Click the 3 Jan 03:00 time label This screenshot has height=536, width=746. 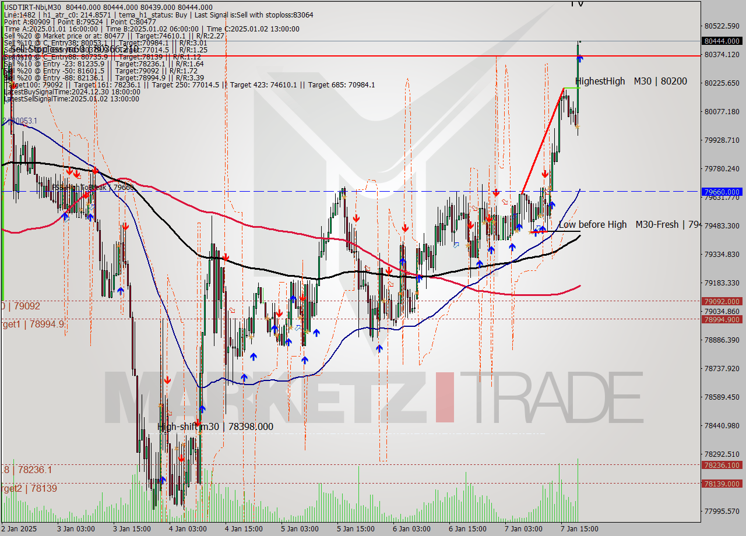coord(76,529)
